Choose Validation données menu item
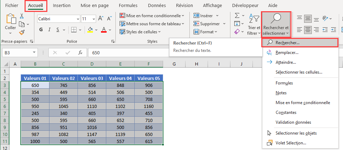The width and height of the screenshot is (343, 150). [300, 122]
